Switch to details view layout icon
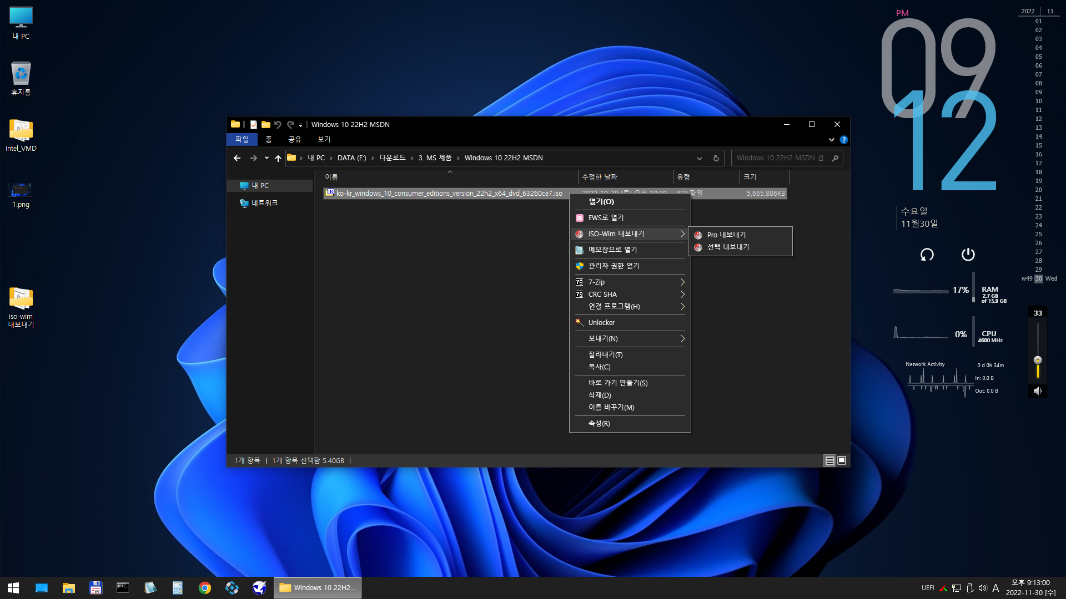 (x=829, y=460)
